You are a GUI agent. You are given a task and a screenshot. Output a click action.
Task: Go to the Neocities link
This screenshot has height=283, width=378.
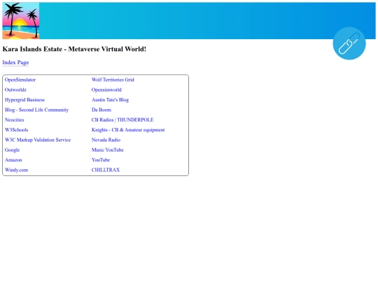pyautogui.click(x=15, y=119)
